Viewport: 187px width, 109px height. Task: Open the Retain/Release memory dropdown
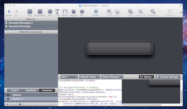coord(112,77)
